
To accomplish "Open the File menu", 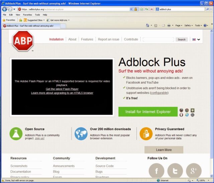I will click(x=4, y=15).
